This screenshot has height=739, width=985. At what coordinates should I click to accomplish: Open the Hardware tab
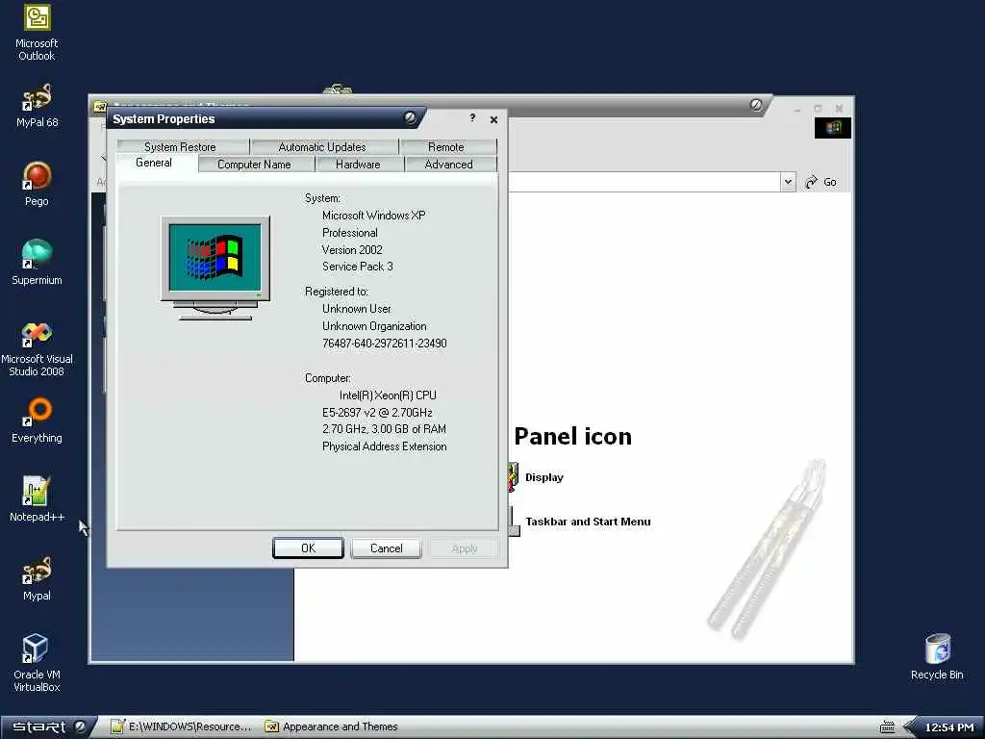pos(358,164)
